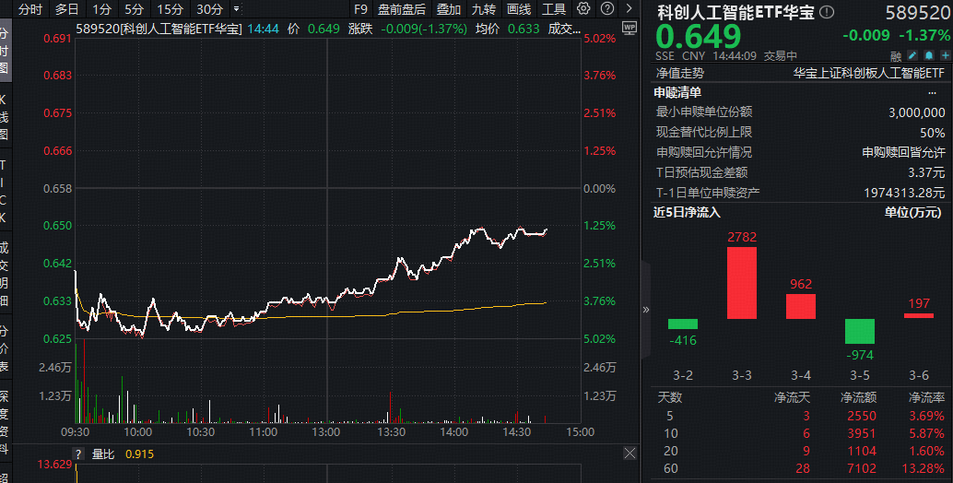Viewport: 953px width, 483px height.
Task: Open K线图 in left sidebar
Action: 5,117
